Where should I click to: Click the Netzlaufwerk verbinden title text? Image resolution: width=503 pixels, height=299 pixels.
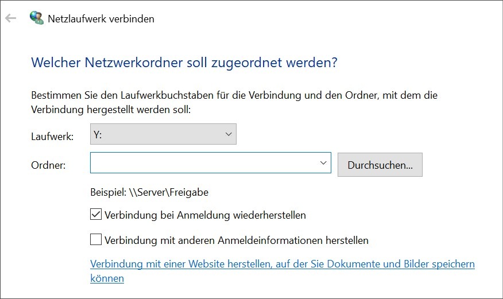(101, 19)
